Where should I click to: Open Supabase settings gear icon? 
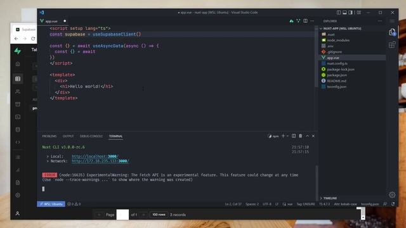(x=18, y=195)
